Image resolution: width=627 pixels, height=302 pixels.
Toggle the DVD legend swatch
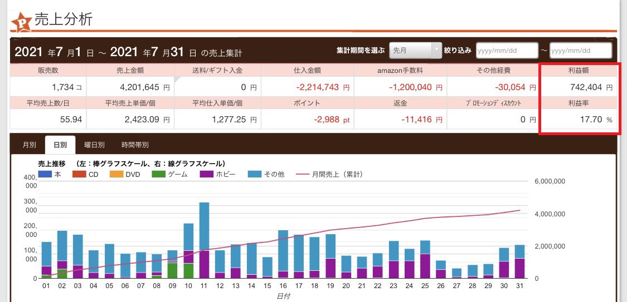tap(117, 174)
